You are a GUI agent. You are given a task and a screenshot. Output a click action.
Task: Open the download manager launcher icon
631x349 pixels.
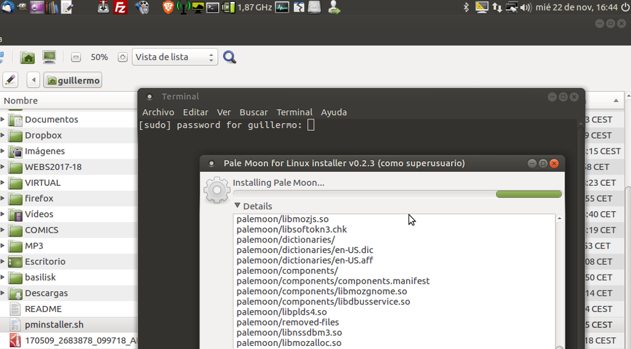104,7
